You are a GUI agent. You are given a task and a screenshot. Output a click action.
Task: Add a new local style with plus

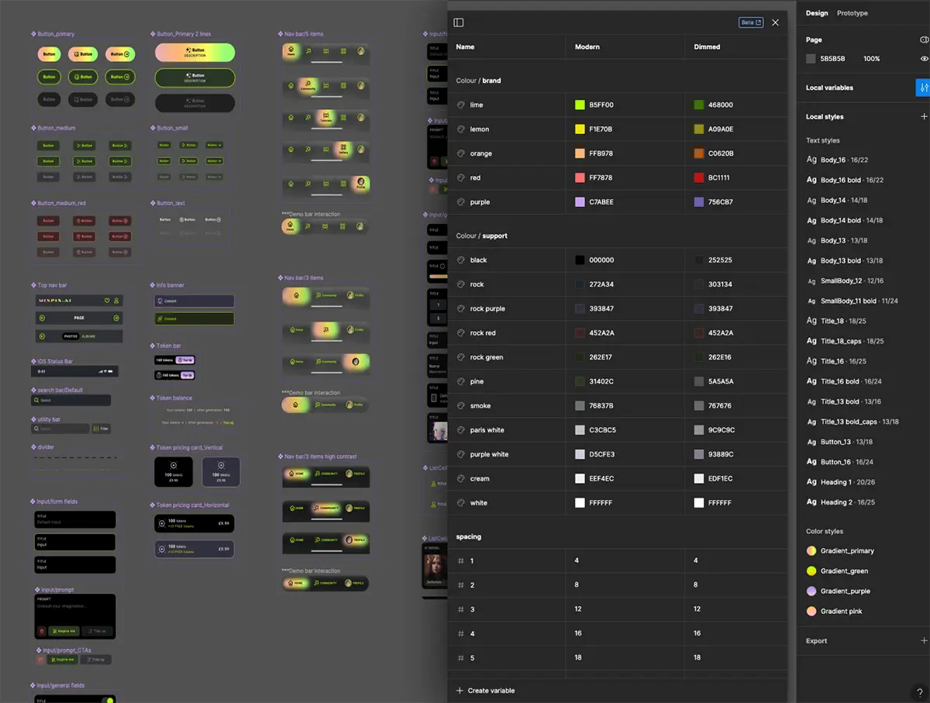click(923, 117)
